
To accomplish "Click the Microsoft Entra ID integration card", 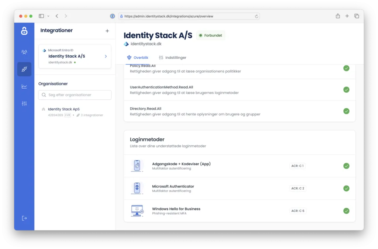I will (75, 56).
